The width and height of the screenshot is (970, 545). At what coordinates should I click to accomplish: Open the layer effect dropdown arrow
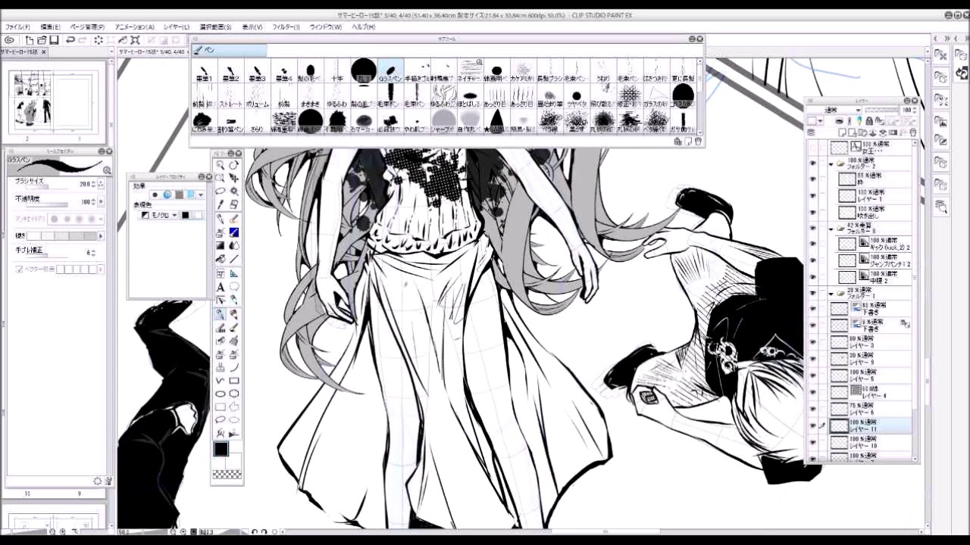click(x=201, y=195)
